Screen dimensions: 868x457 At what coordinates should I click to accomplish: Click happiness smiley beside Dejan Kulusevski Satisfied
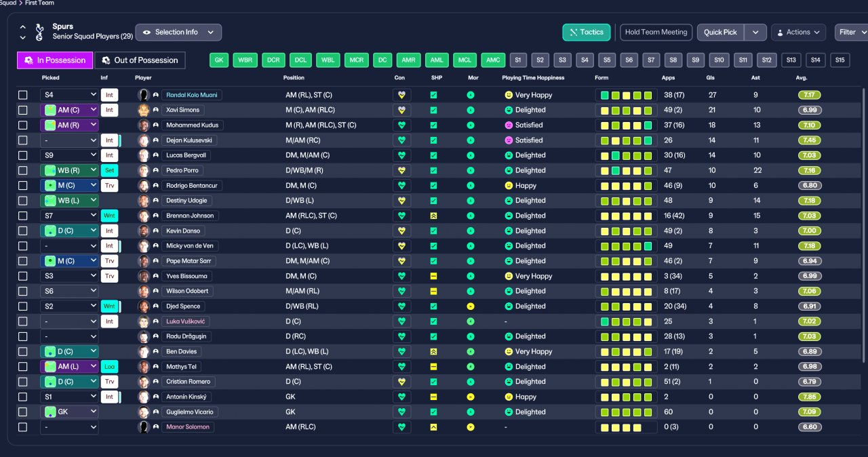(x=508, y=140)
